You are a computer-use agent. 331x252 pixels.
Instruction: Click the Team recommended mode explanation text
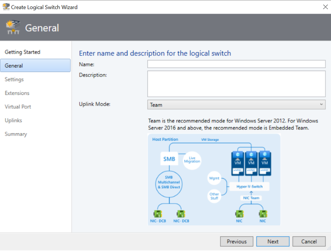click(x=233, y=124)
